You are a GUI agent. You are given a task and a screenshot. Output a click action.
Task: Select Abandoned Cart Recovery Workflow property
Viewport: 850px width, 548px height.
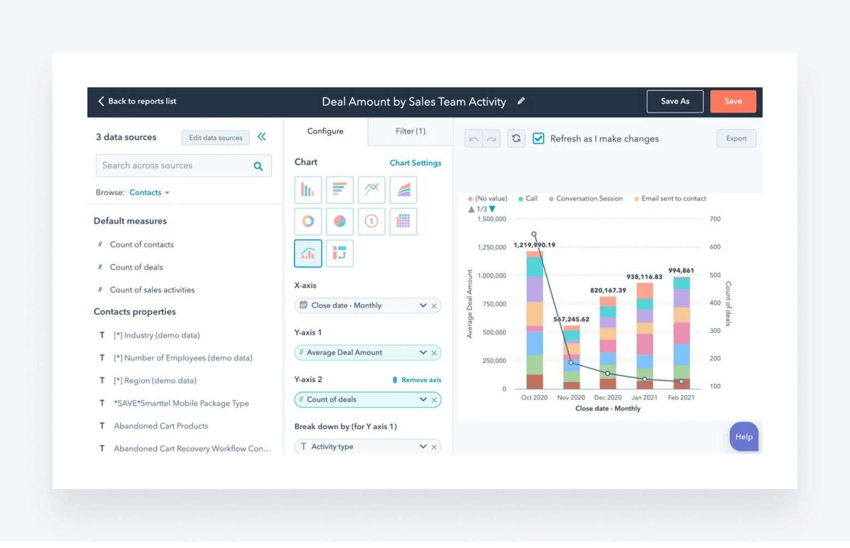[x=192, y=449]
